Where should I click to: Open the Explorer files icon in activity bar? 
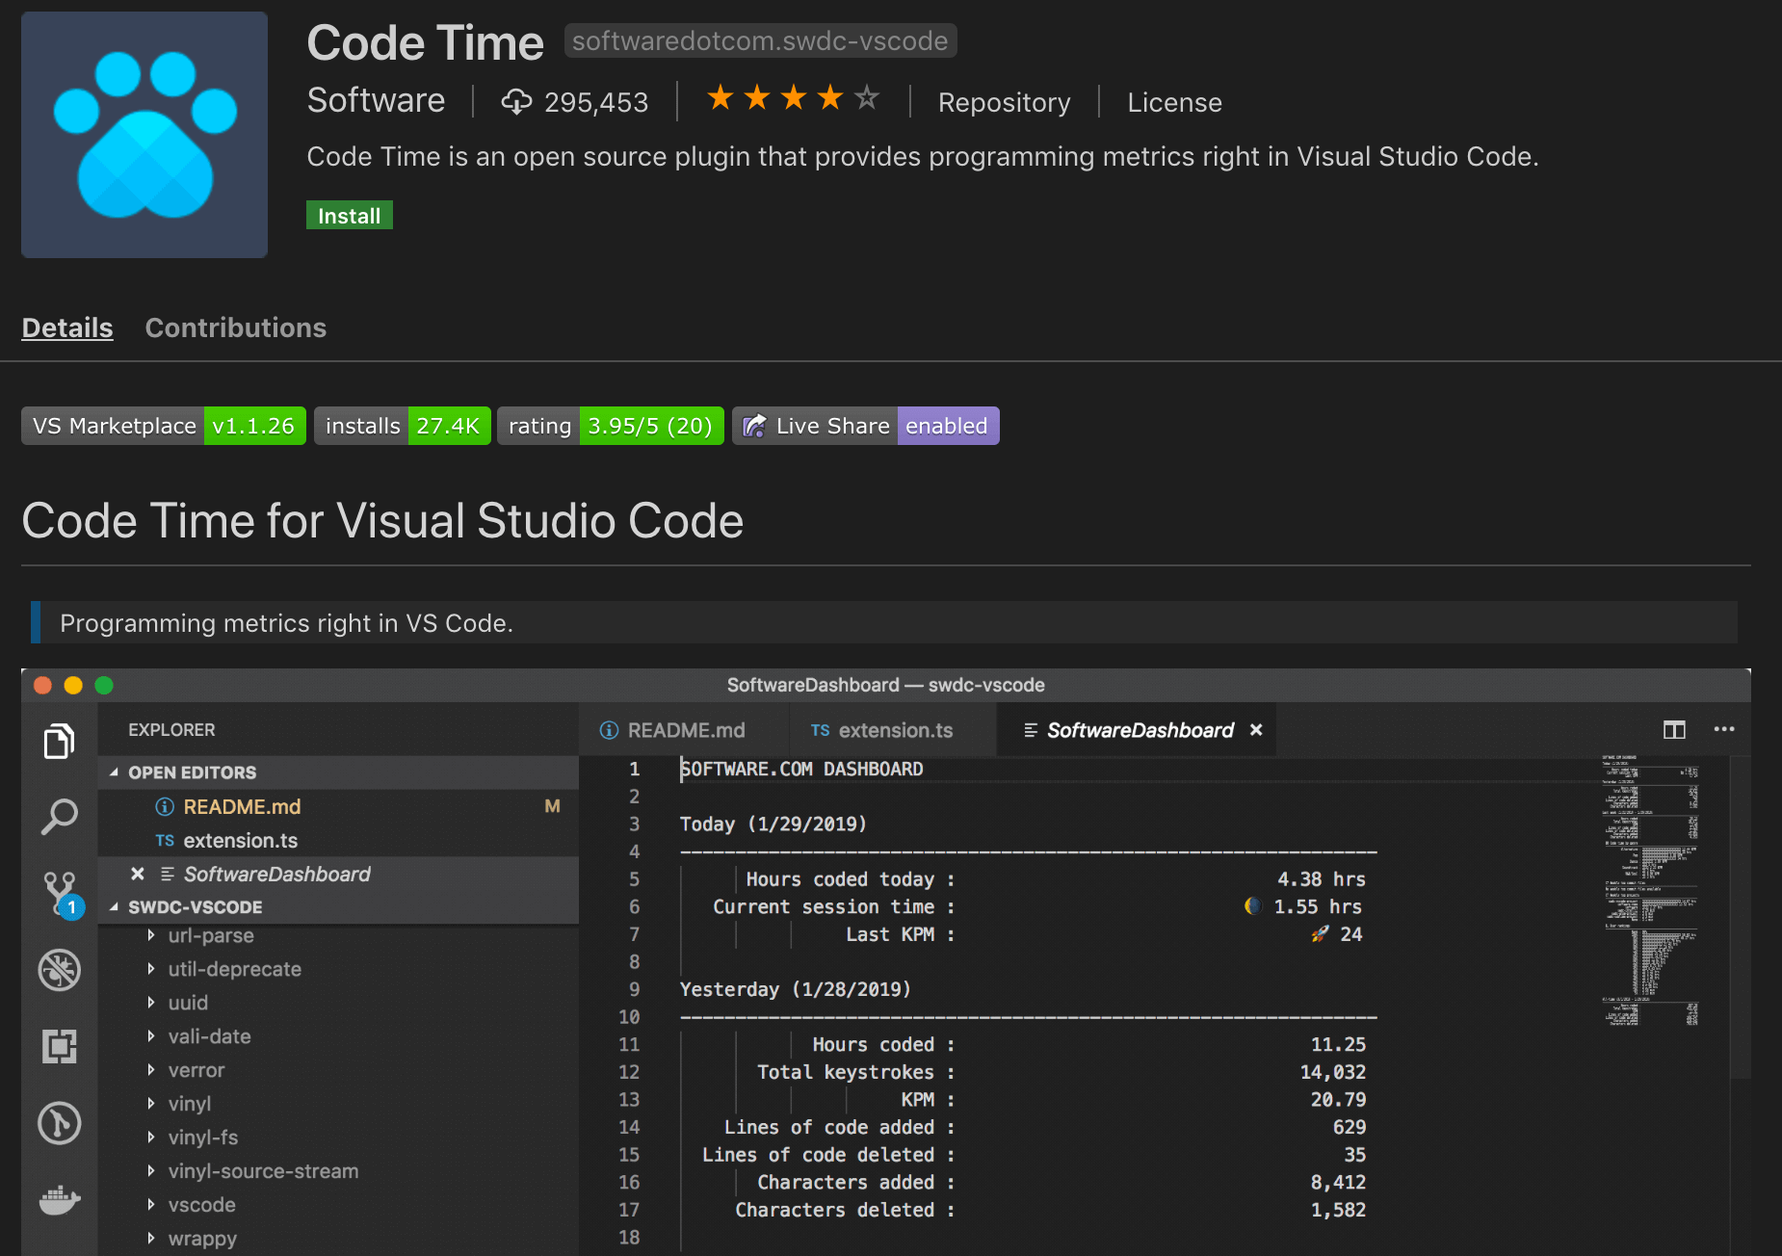tap(59, 741)
